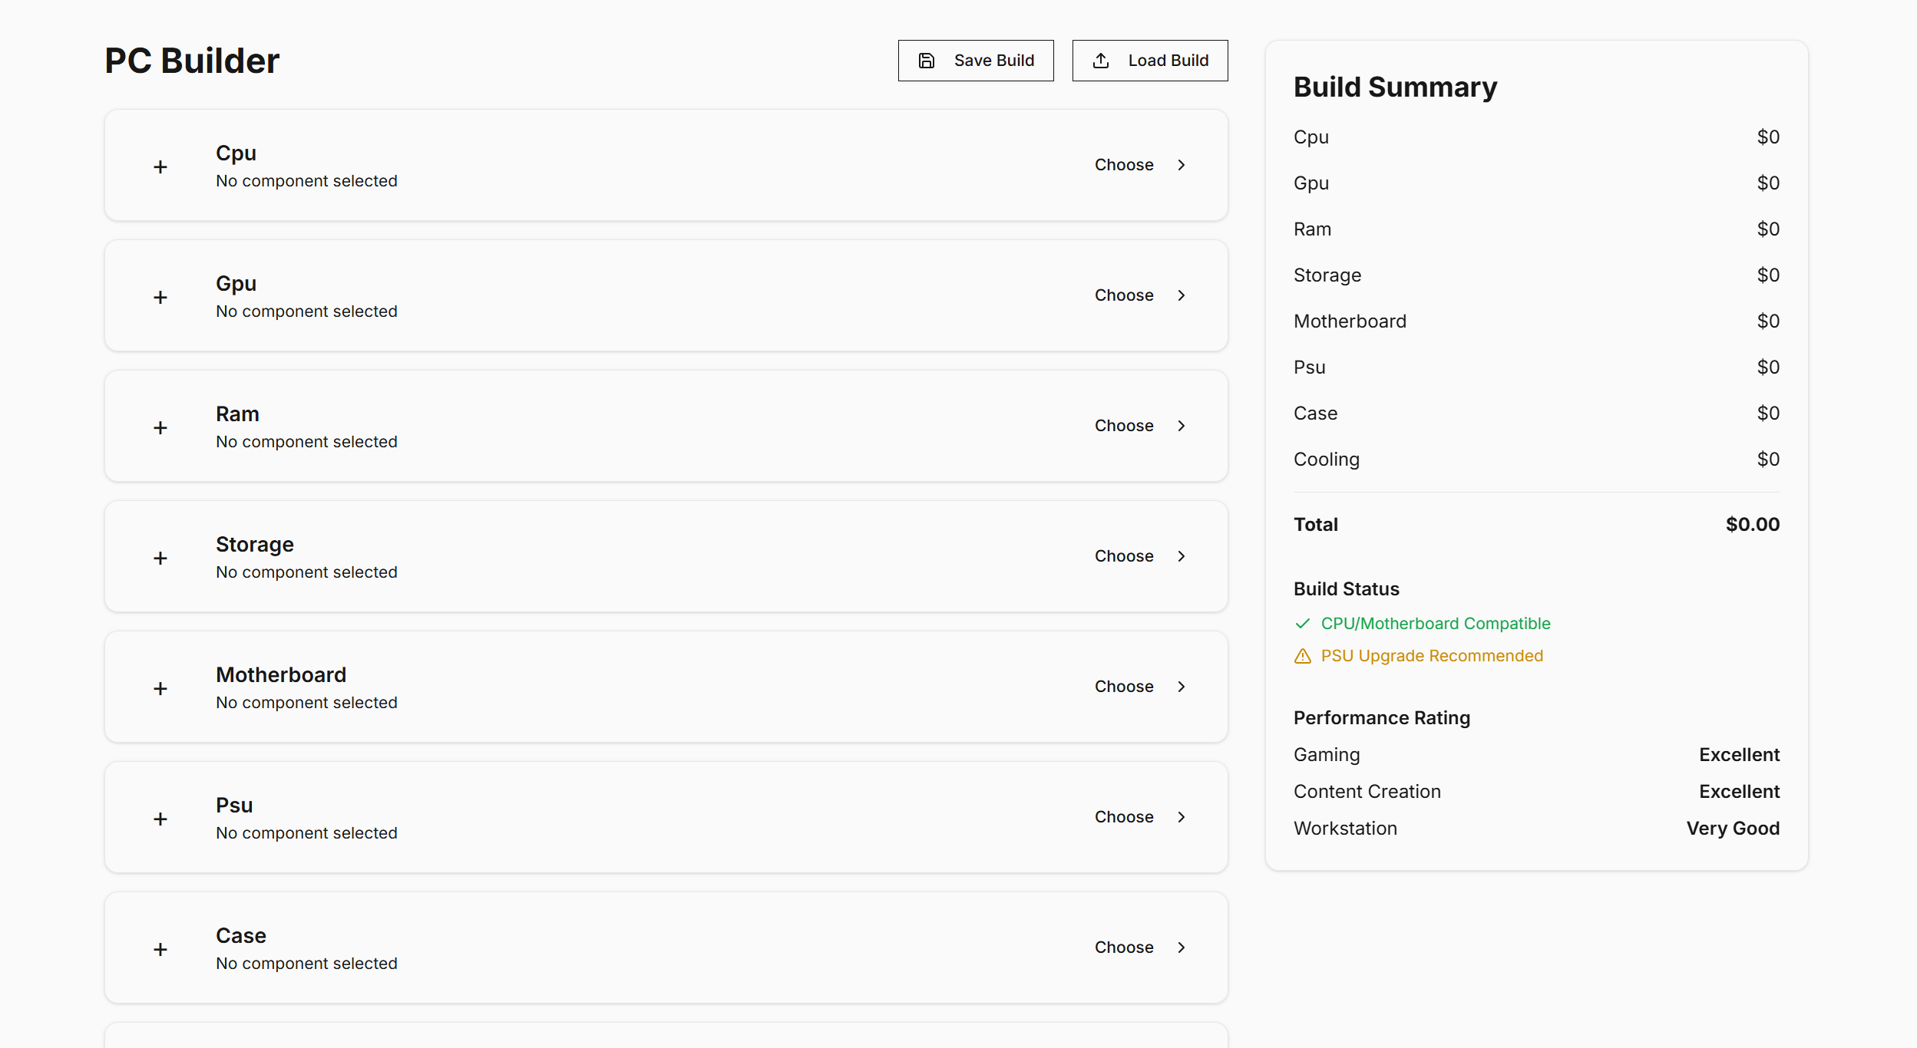Viewport: 1917px width, 1048px height.
Task: Open the Gpu component chooser
Action: click(1124, 295)
